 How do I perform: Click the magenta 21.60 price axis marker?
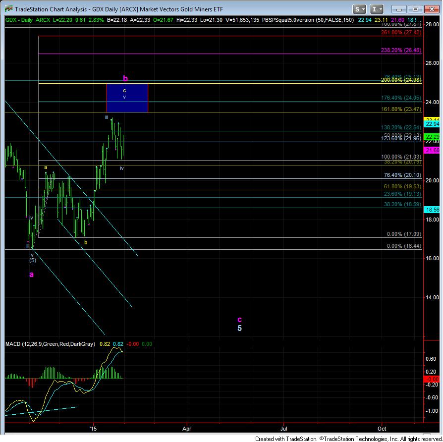(432, 150)
